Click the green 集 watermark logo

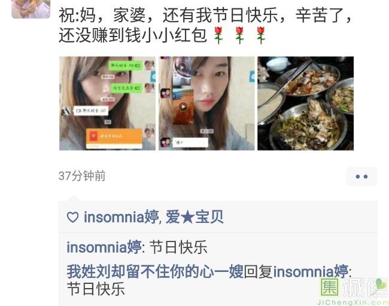330,287
